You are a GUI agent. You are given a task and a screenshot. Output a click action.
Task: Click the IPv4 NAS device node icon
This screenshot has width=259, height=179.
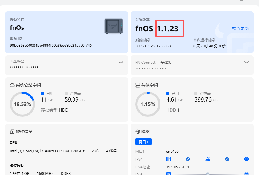(168, 159)
